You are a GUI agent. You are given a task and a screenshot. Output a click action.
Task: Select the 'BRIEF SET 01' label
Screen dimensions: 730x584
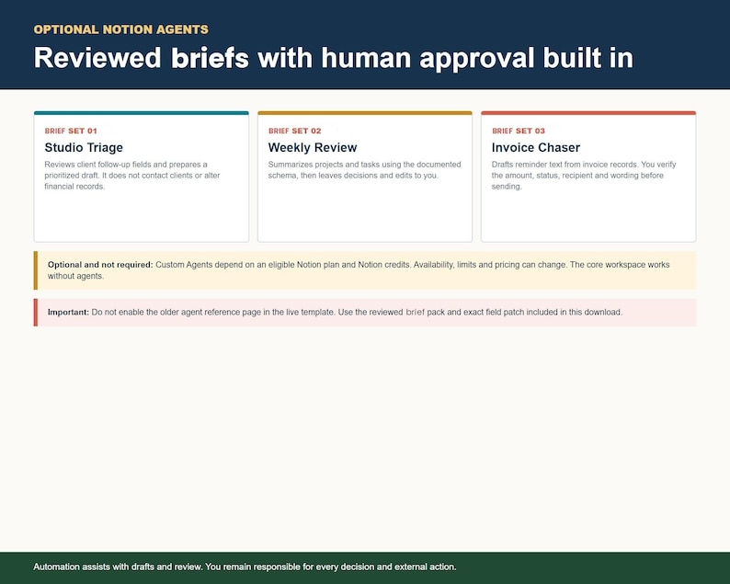(x=71, y=131)
